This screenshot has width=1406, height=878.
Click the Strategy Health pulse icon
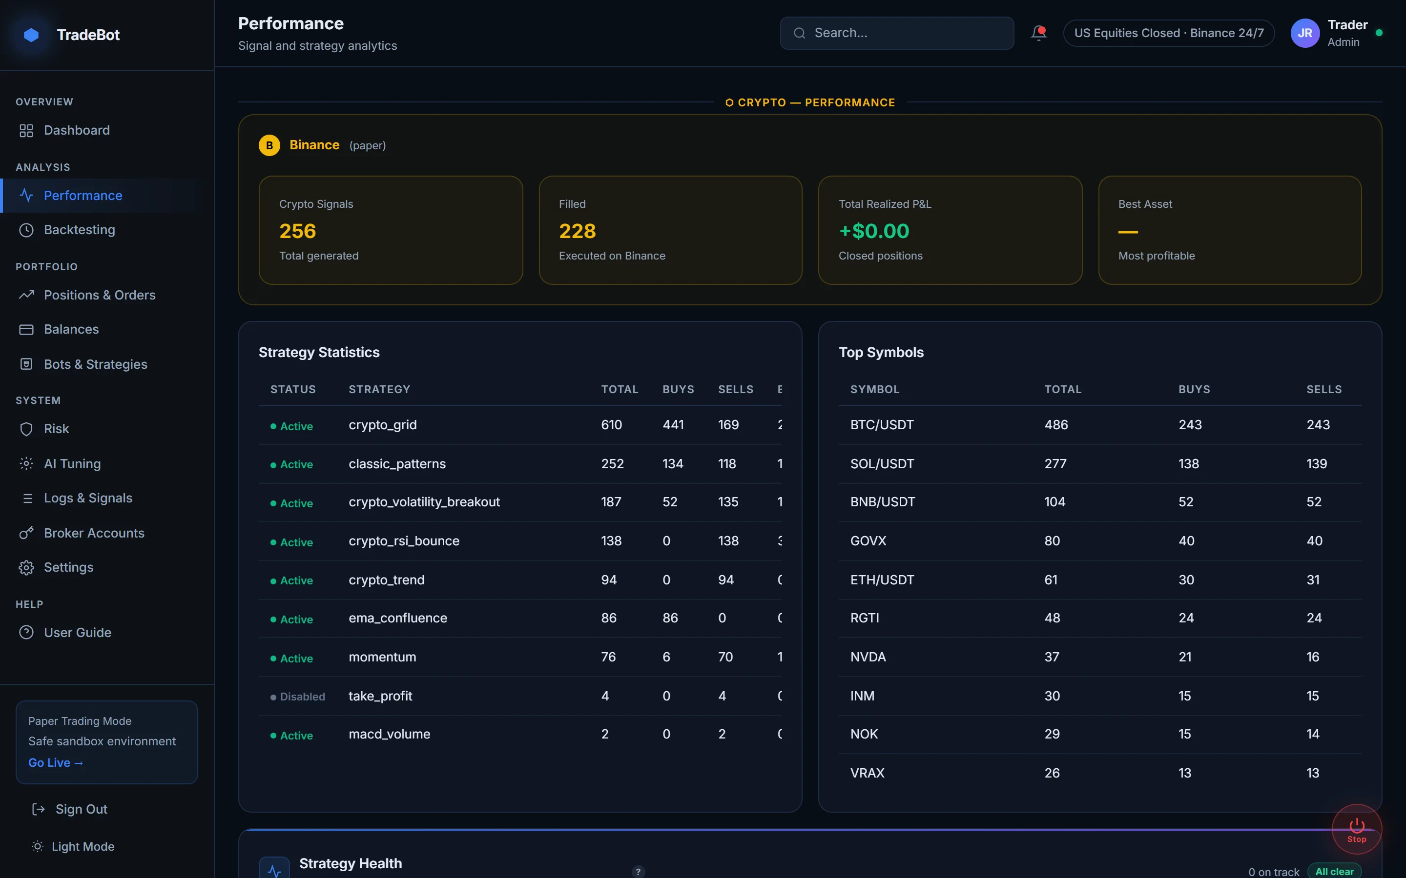click(x=274, y=869)
